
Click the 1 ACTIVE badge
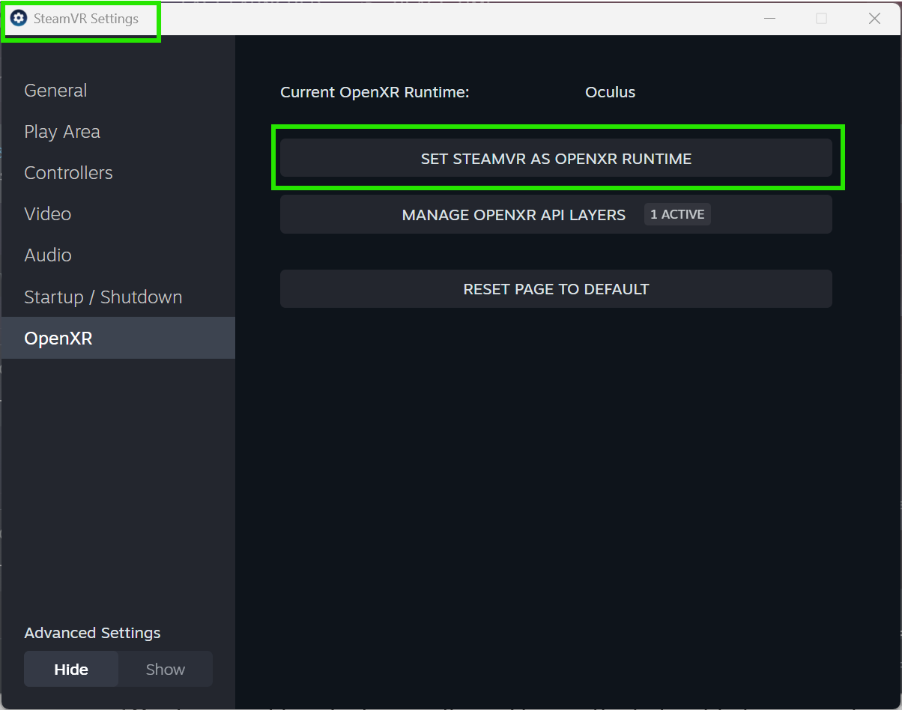point(677,214)
